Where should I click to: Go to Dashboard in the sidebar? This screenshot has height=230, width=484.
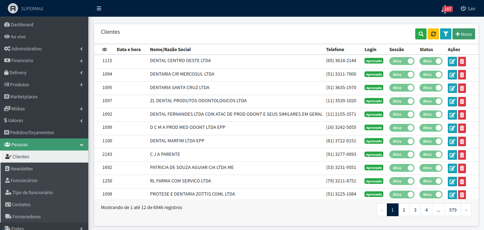coord(22,24)
